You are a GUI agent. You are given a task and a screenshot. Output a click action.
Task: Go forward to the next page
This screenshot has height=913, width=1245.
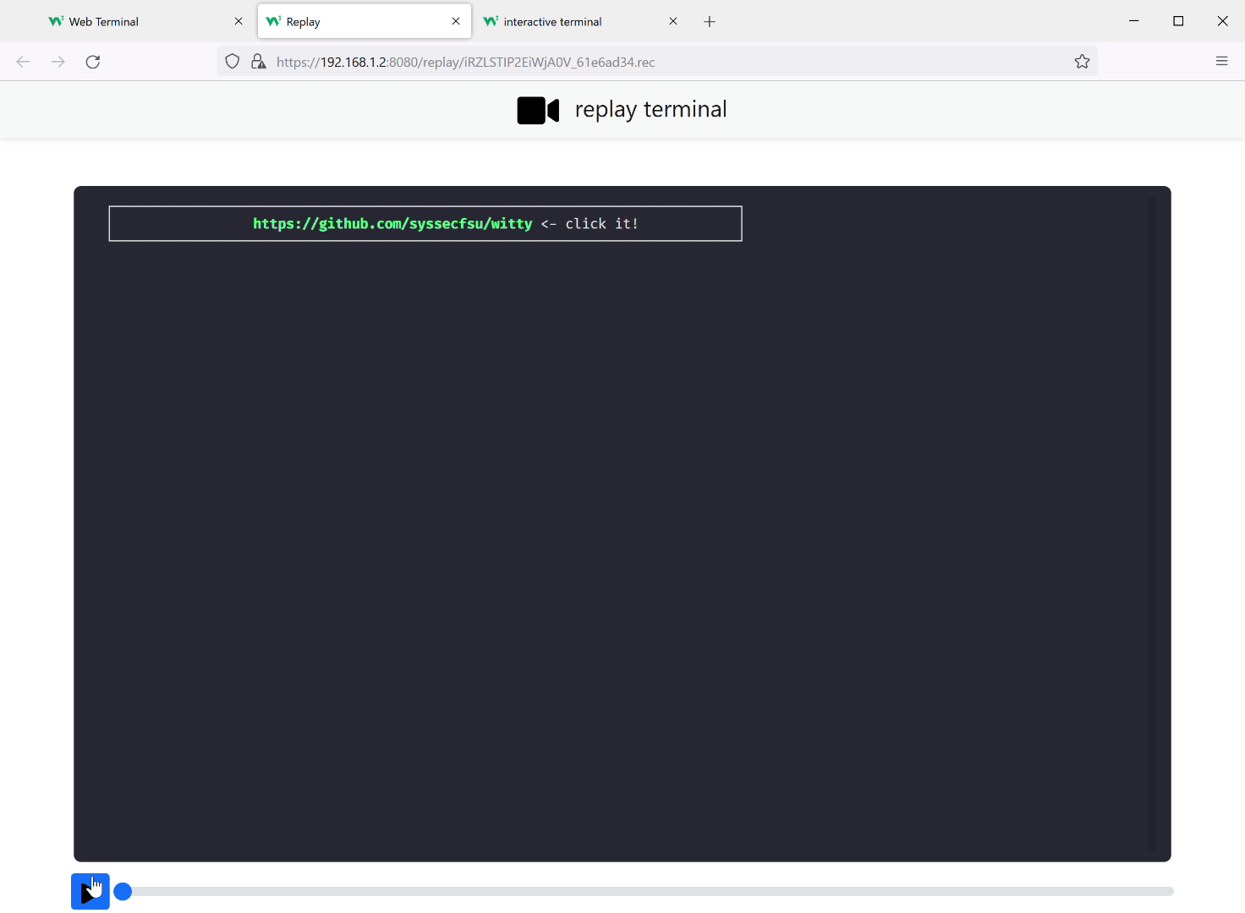[58, 62]
